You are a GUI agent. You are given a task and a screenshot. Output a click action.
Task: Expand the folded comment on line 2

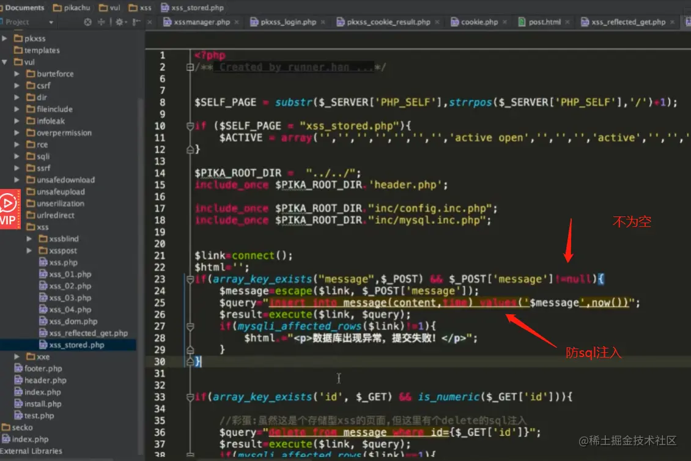pos(190,67)
